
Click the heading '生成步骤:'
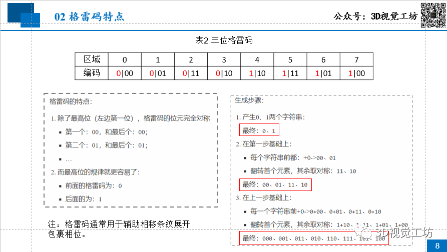(249, 100)
